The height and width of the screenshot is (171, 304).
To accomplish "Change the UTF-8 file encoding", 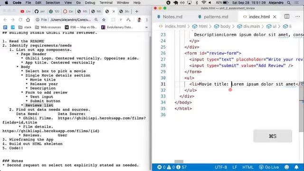I will (x=221, y=167).
